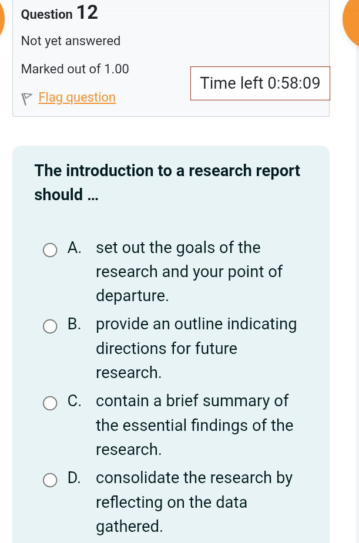The height and width of the screenshot is (543, 359).
Task: Click the Not yet answered status label
Action: point(71,41)
